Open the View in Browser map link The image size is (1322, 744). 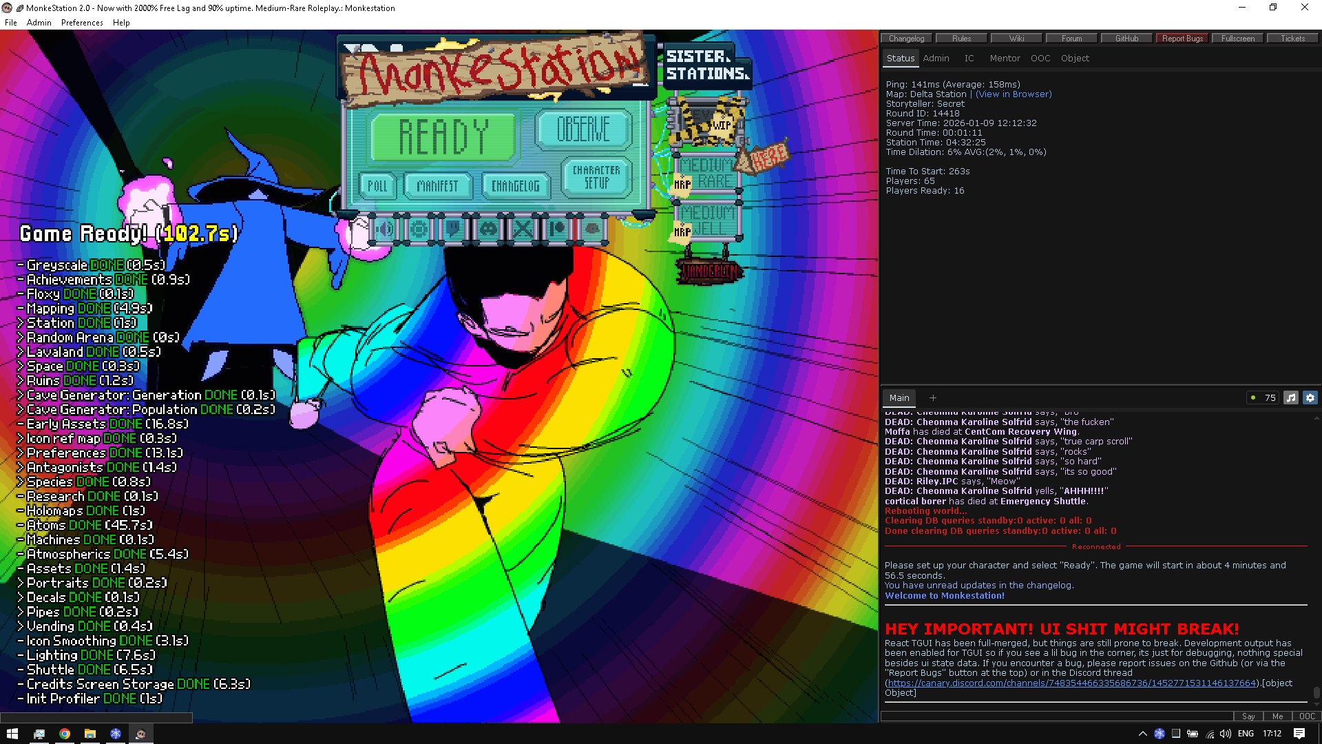1013,94
